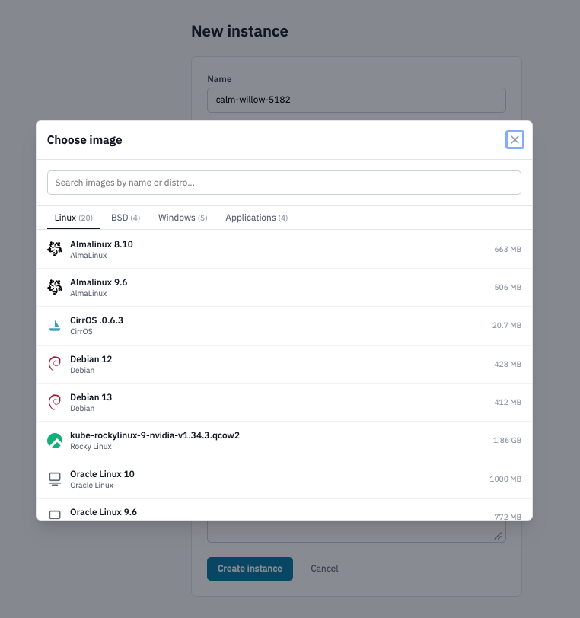Viewport: 580px width, 618px height.
Task: Switch to the Applications tab
Action: point(257,218)
